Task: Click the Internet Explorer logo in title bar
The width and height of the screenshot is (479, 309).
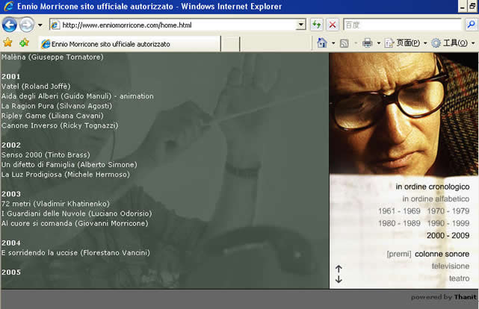Action: click(x=8, y=6)
